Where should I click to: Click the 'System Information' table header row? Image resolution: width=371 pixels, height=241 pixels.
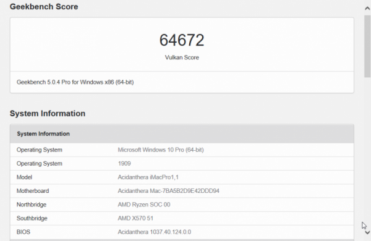[182, 133]
